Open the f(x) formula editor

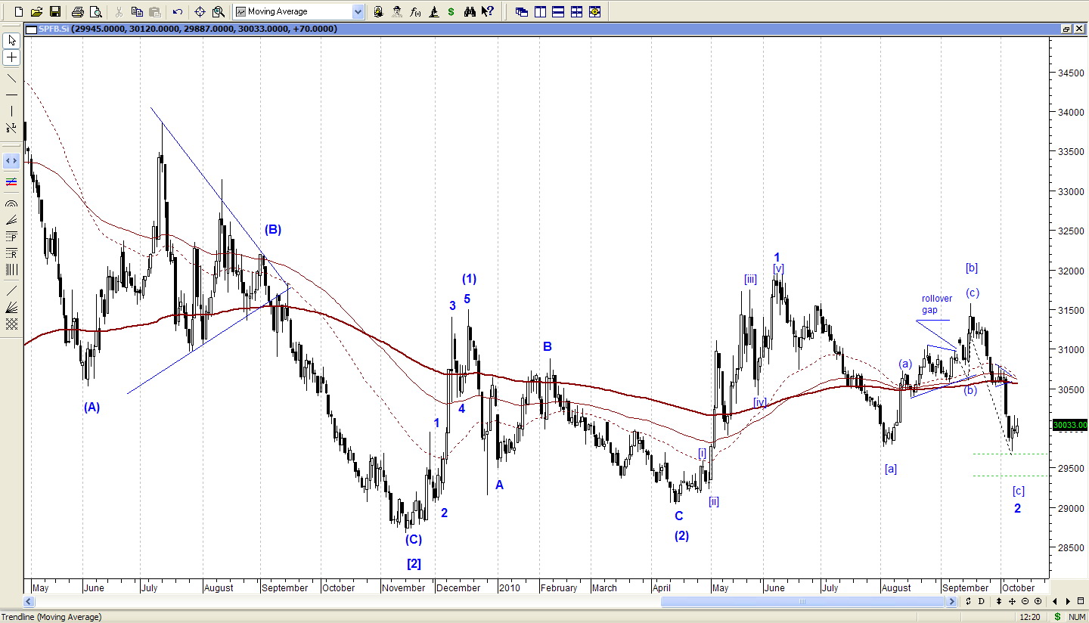coord(415,11)
